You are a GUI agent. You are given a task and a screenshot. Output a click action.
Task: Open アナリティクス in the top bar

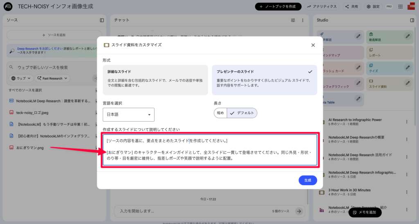(x=322, y=7)
